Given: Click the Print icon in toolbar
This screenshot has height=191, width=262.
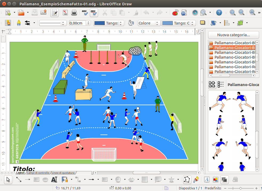Looking at the screenshot, I should pyautogui.click(x=74, y=13).
